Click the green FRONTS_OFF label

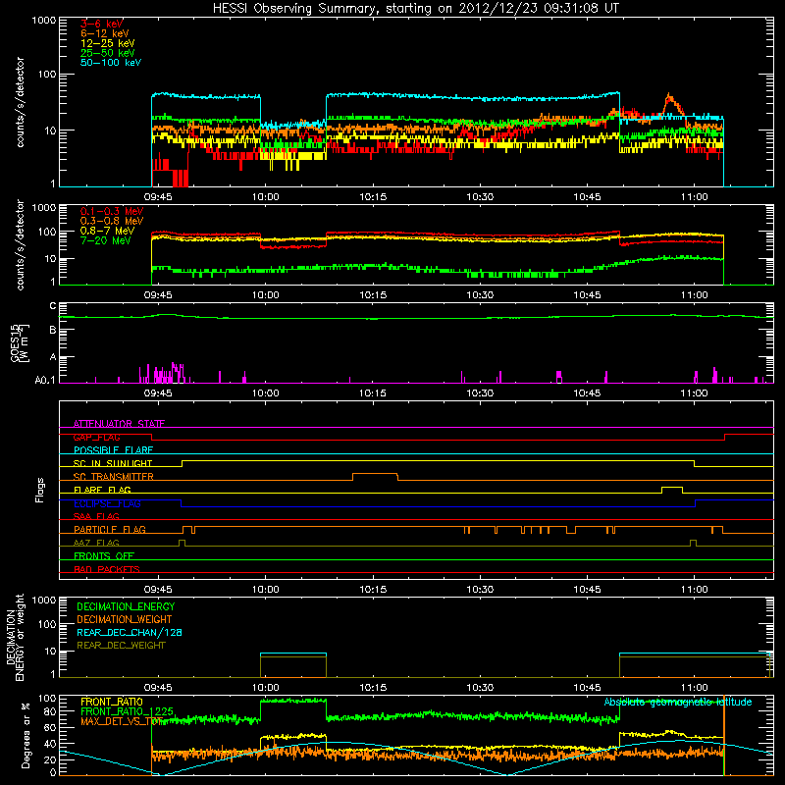click(104, 556)
